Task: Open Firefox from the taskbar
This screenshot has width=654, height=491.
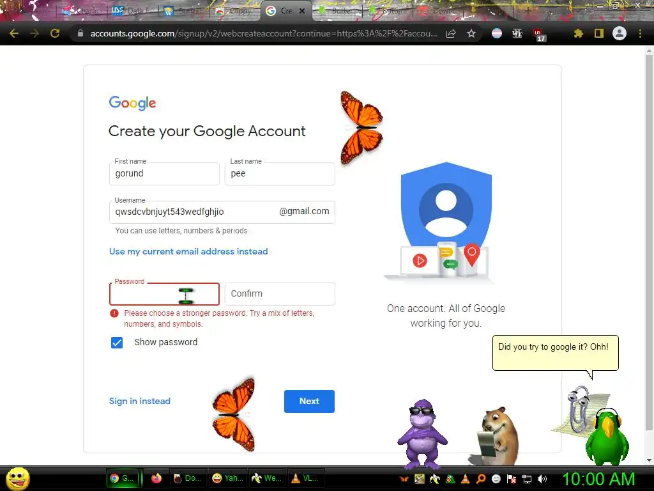Action: 156,478
